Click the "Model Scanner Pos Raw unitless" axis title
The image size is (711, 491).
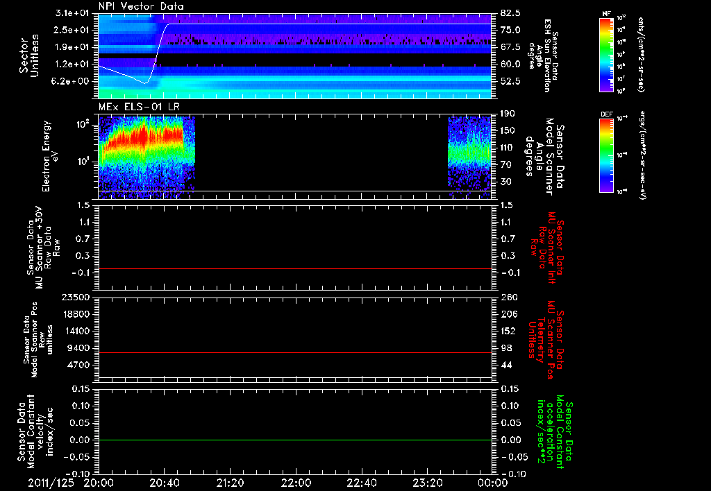tap(39, 340)
